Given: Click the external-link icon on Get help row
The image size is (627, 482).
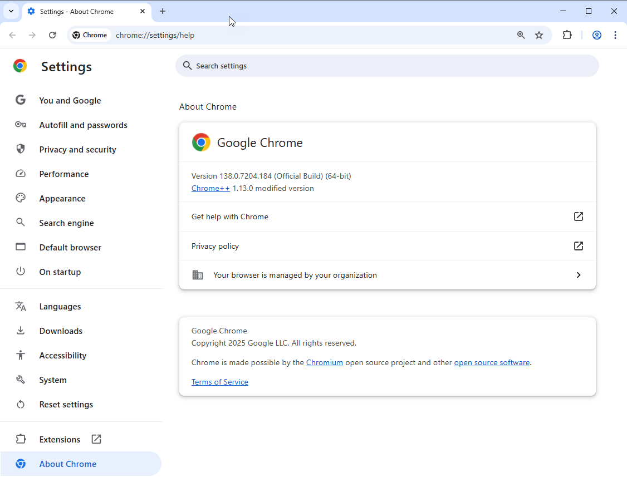Looking at the screenshot, I should pyautogui.click(x=578, y=216).
